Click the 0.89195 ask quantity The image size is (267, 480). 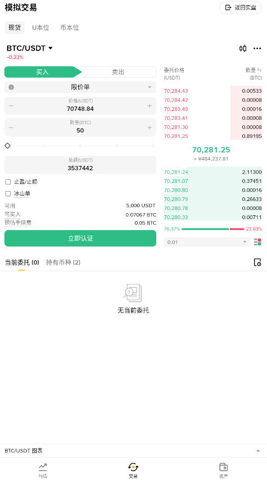[252, 136]
